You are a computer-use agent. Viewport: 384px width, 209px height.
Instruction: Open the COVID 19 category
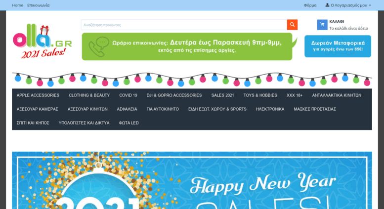point(128,95)
